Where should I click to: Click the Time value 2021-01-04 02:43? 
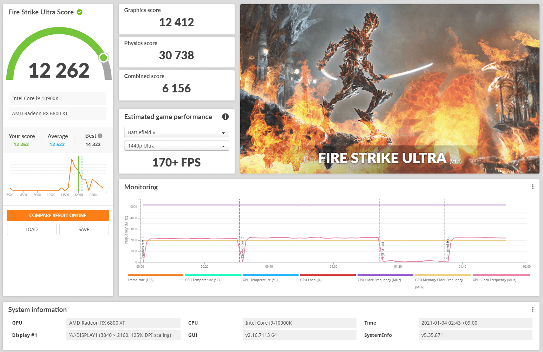coord(476,323)
